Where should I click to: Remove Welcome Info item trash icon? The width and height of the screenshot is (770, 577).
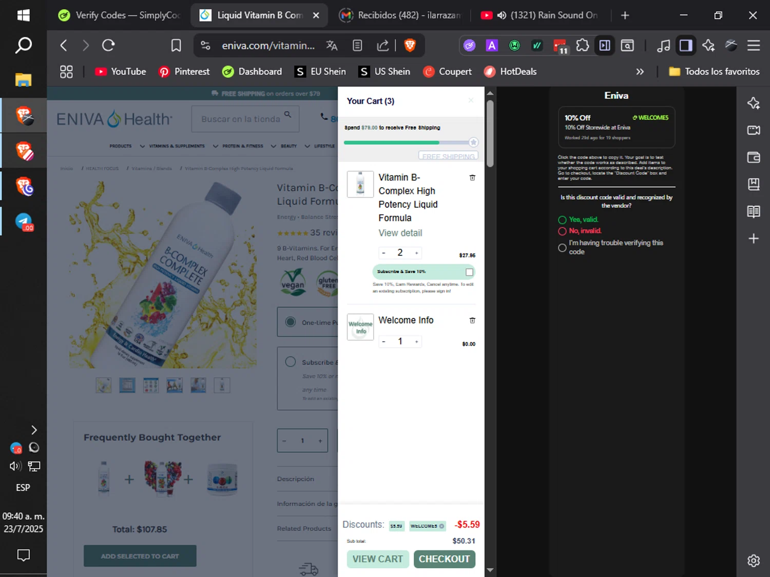pos(472,320)
